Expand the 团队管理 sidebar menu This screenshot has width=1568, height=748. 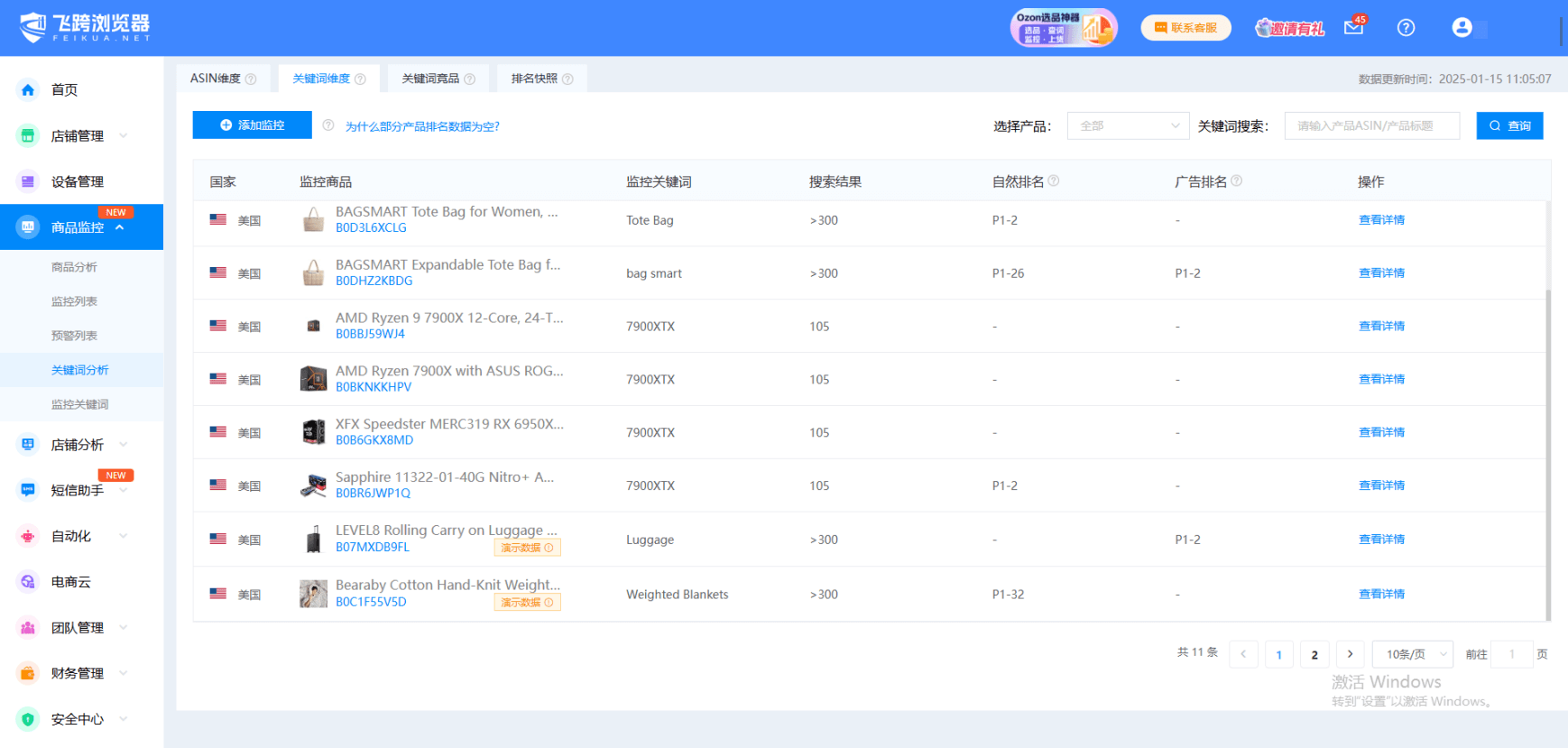(124, 627)
